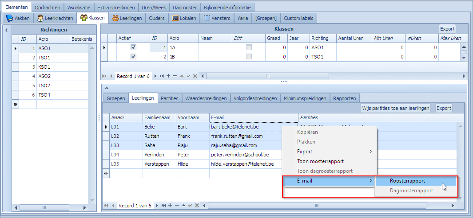The image size is (473, 218).
Task: Open E-mail submenu entry
Action: pos(329,181)
